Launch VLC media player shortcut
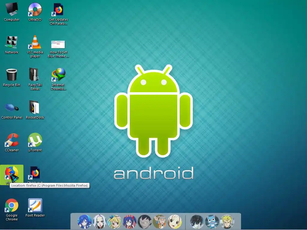The height and width of the screenshot is (230, 307). [x=35, y=47]
